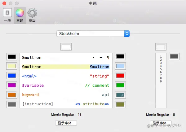Click the pilcrow ¶ invisible character sample
The image size is (186, 132).
pos(108,58)
